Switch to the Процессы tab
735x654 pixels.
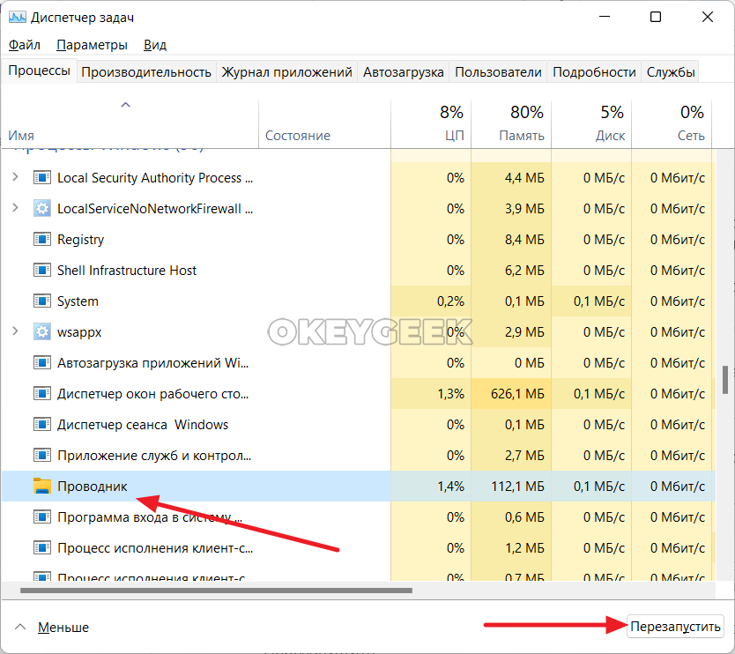40,71
